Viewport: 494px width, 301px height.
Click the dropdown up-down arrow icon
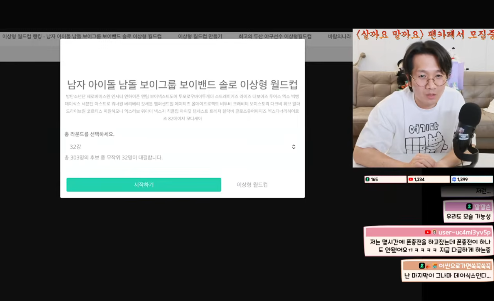294,147
